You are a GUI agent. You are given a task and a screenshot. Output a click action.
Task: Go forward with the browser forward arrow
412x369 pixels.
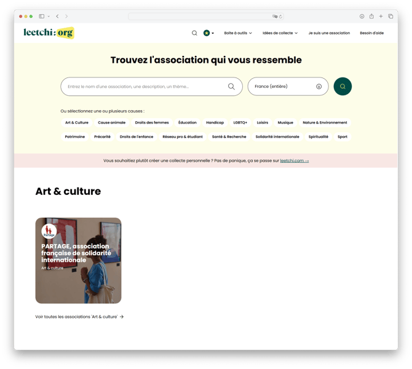tap(66, 16)
